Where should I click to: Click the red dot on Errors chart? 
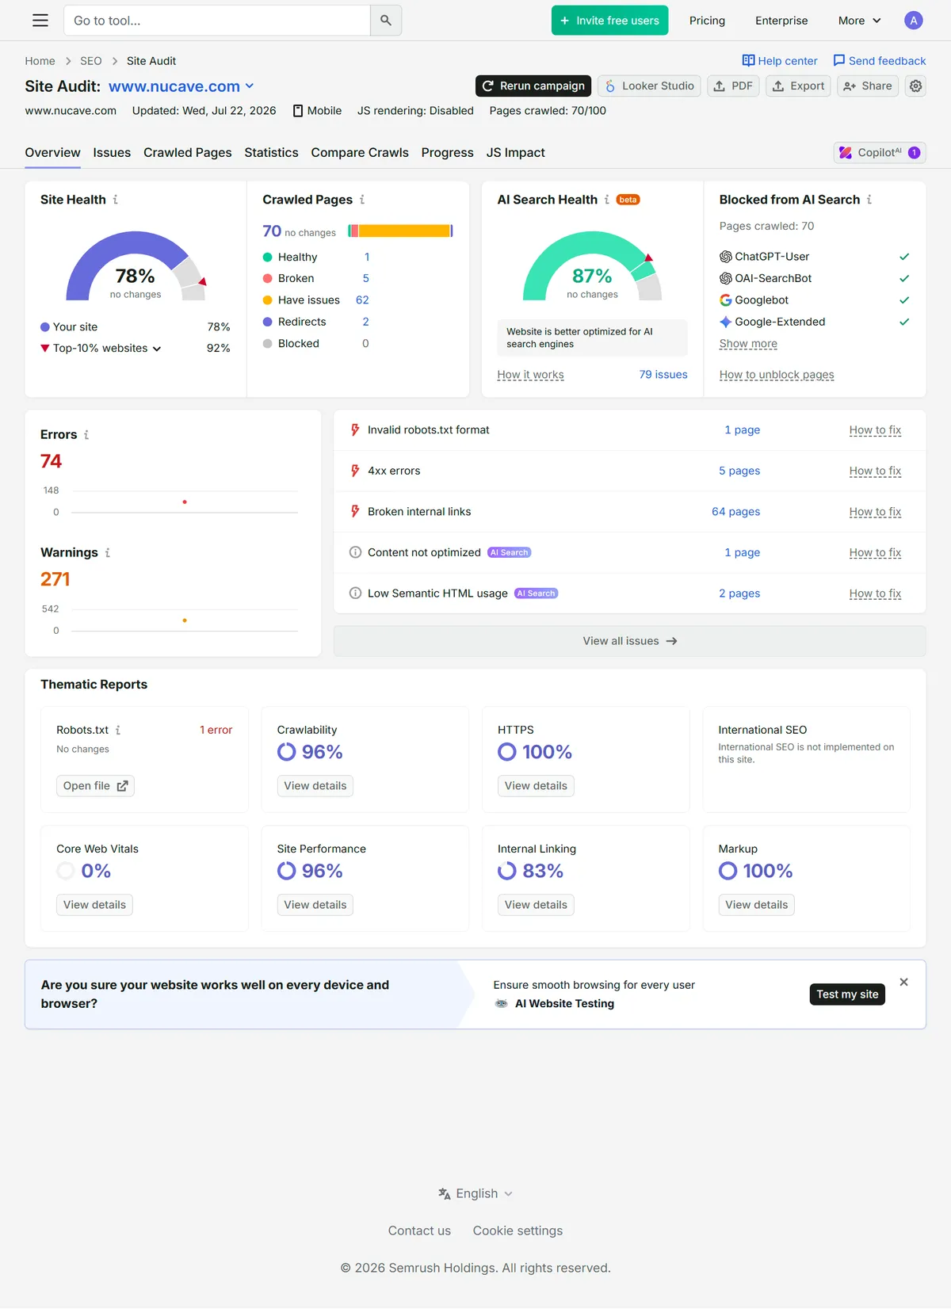(185, 502)
